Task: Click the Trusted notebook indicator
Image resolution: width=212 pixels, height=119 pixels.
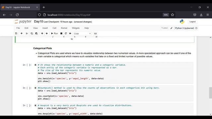Action: click(x=164, y=28)
